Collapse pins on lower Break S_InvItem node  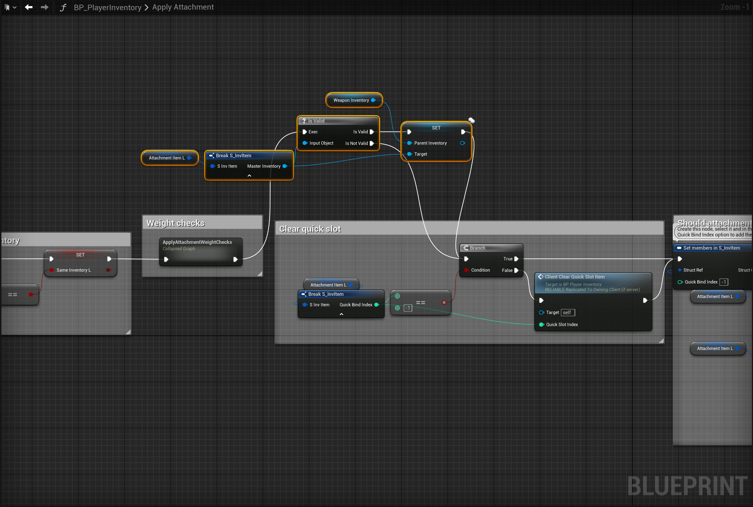click(341, 314)
